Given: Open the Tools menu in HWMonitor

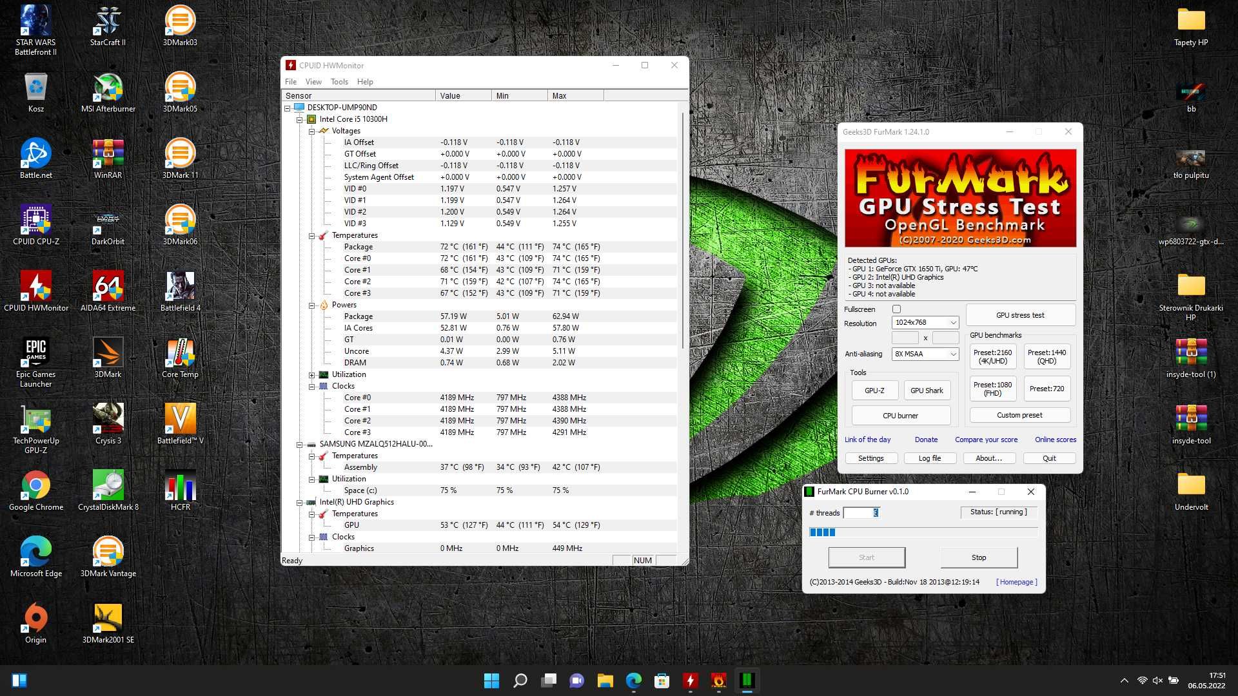Looking at the screenshot, I should click(339, 82).
